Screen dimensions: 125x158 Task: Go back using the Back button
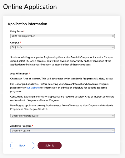[22, 146]
